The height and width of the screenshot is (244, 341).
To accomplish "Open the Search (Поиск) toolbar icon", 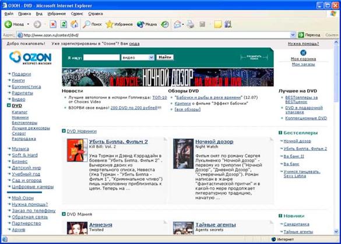I will pos(86,24).
